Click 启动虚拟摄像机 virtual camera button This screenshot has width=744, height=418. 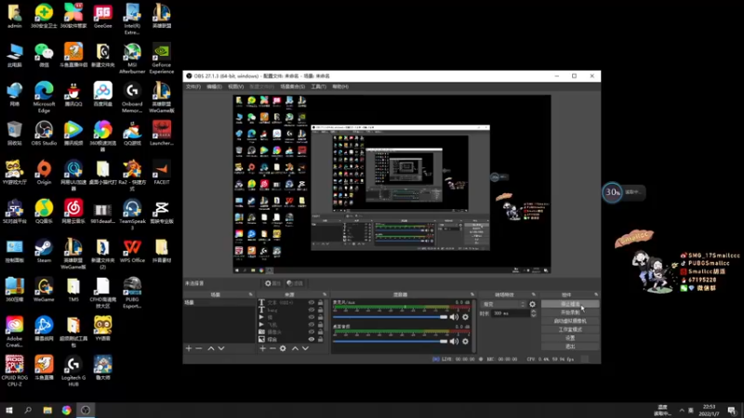tap(570, 321)
